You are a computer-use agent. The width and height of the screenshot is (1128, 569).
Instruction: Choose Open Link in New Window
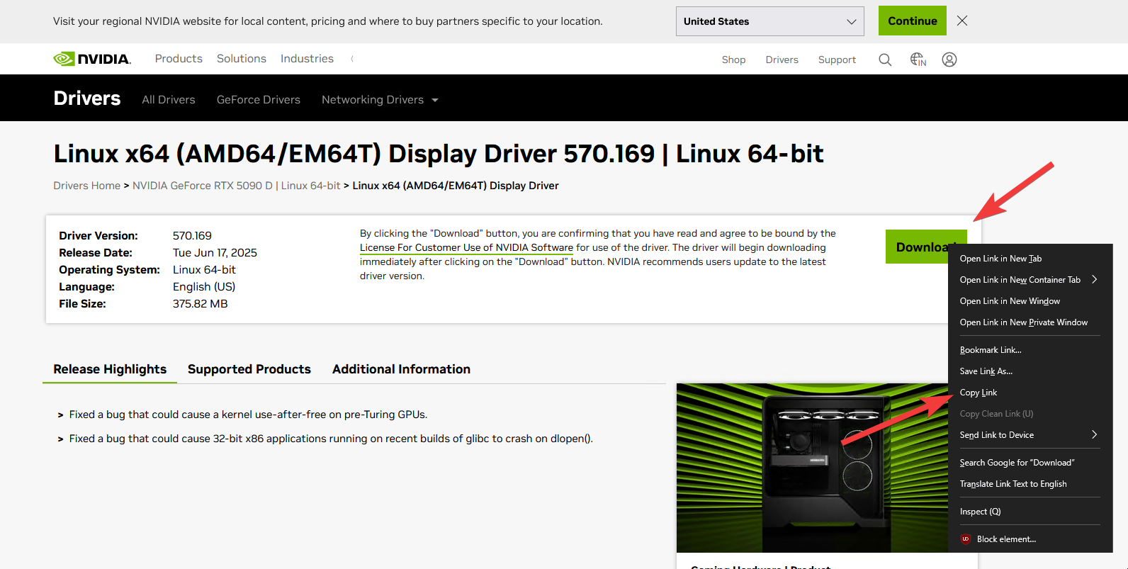pos(1030,301)
